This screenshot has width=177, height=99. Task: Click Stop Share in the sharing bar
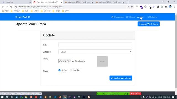click(x=135, y=94)
